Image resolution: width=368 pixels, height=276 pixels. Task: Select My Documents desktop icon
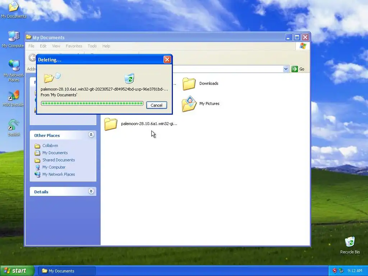pos(14,9)
